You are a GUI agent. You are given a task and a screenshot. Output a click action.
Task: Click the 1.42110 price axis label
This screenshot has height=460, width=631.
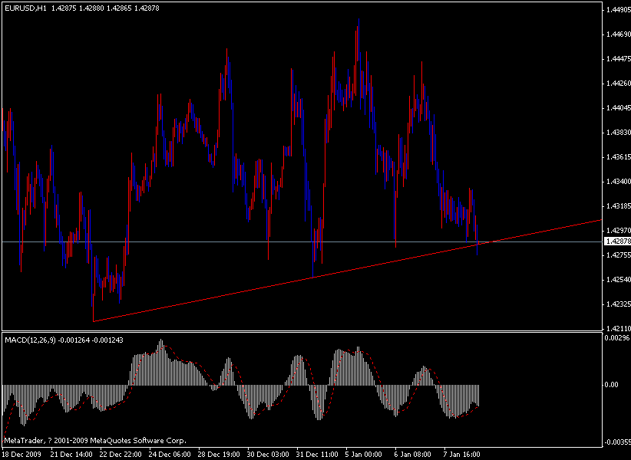pos(617,328)
